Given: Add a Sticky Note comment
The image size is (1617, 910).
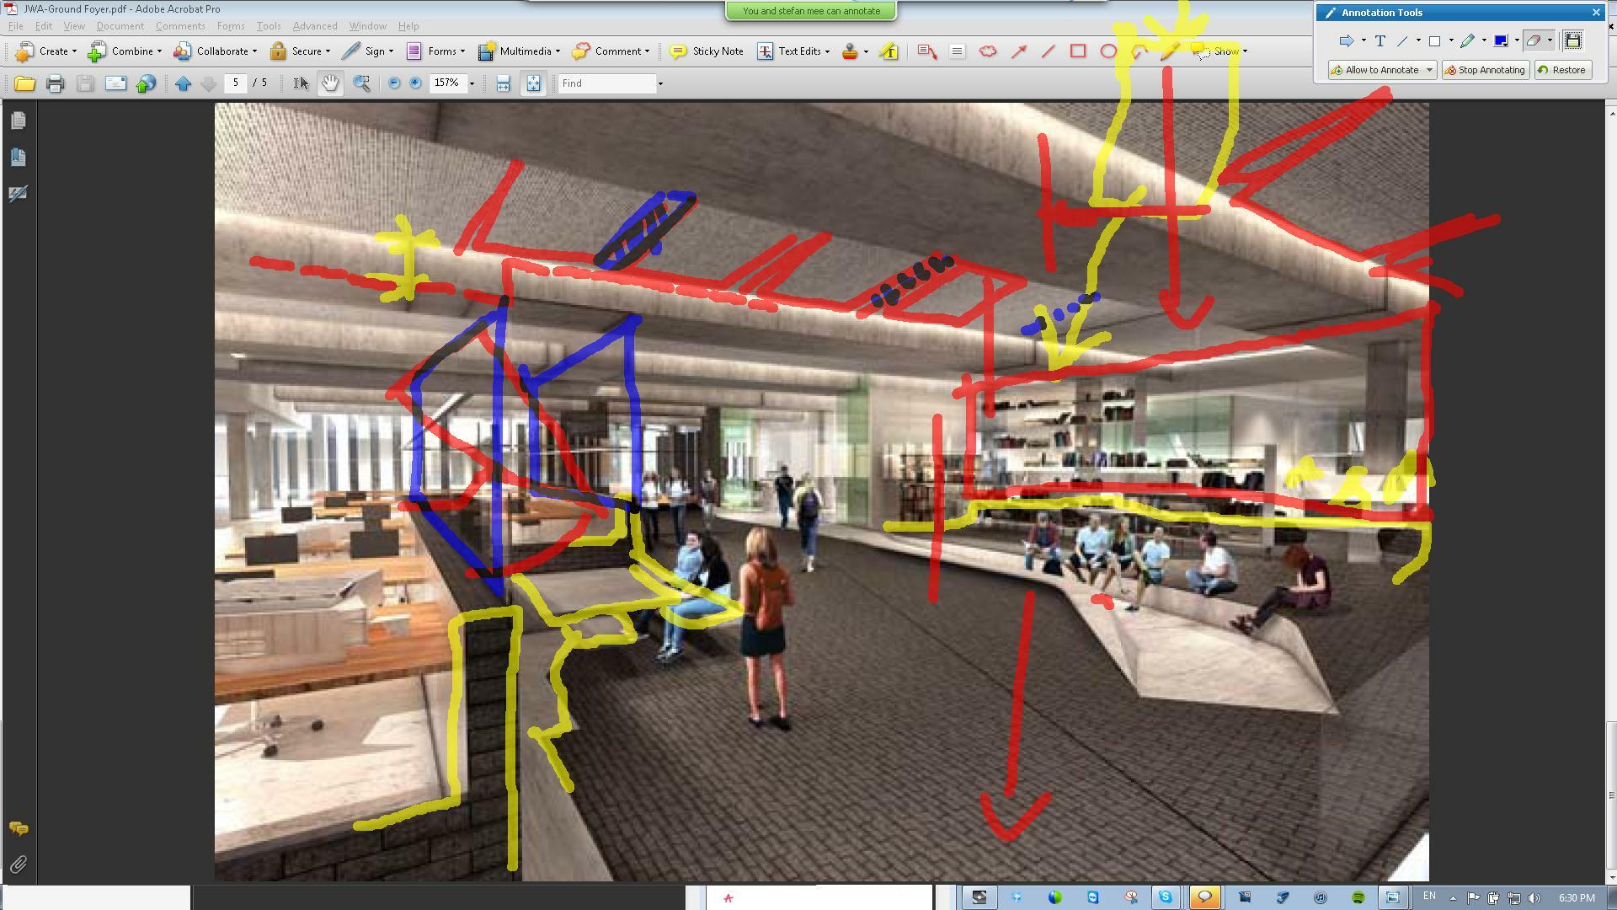Looking at the screenshot, I should point(707,51).
